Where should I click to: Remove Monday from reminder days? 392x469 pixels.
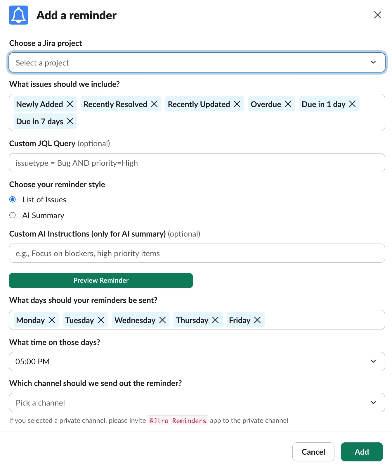pyautogui.click(x=52, y=320)
